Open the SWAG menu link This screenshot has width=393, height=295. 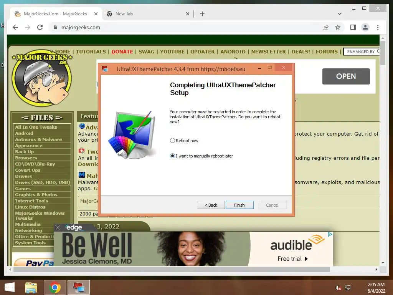146,52
